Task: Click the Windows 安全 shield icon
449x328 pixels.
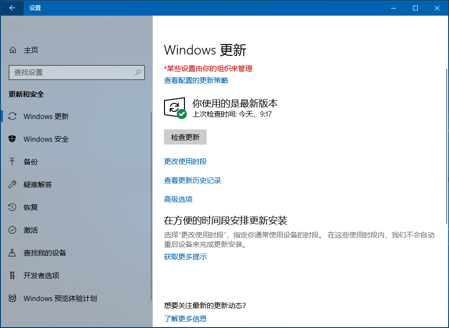Action: pos(13,139)
